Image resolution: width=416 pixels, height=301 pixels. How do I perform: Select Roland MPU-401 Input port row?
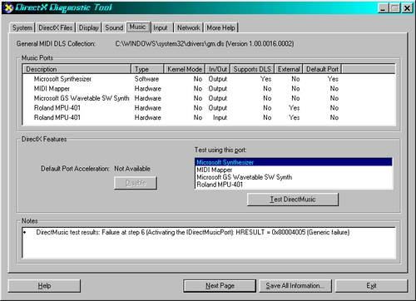(209, 117)
